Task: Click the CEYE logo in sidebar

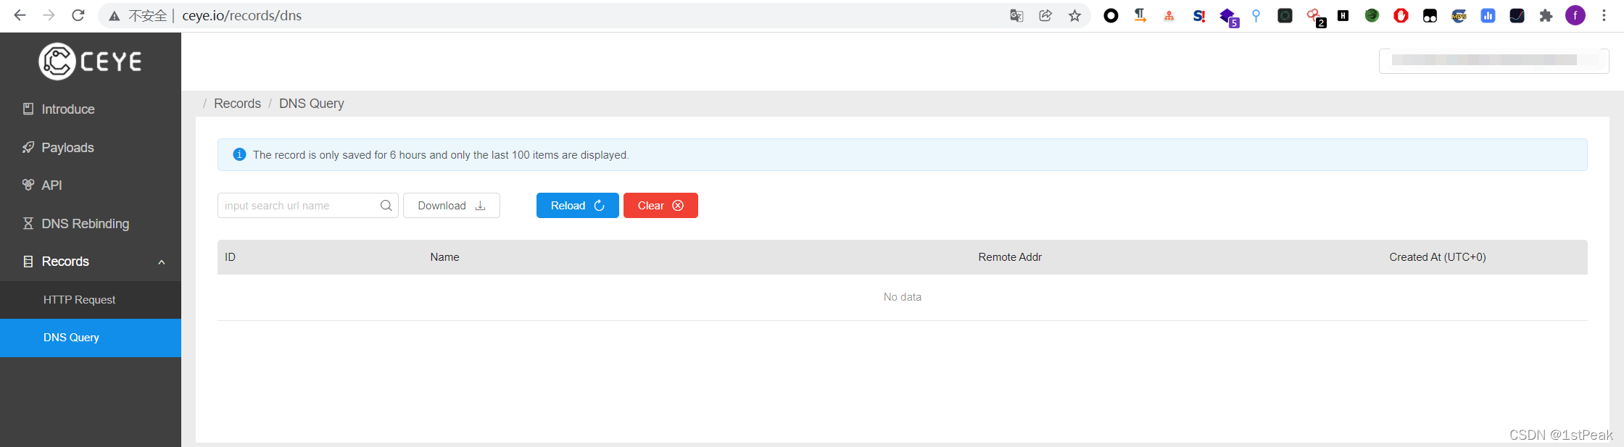Action: pyautogui.click(x=90, y=62)
